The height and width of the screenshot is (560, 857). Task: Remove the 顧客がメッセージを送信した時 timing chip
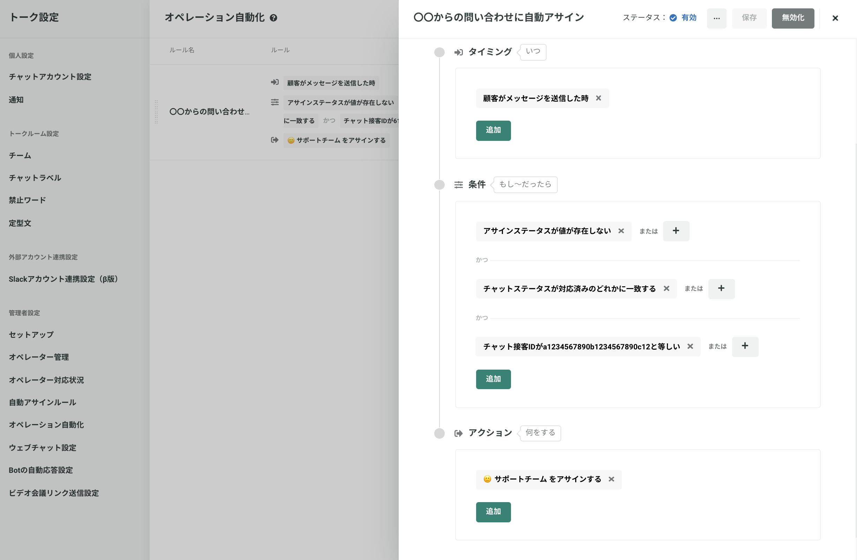(599, 98)
